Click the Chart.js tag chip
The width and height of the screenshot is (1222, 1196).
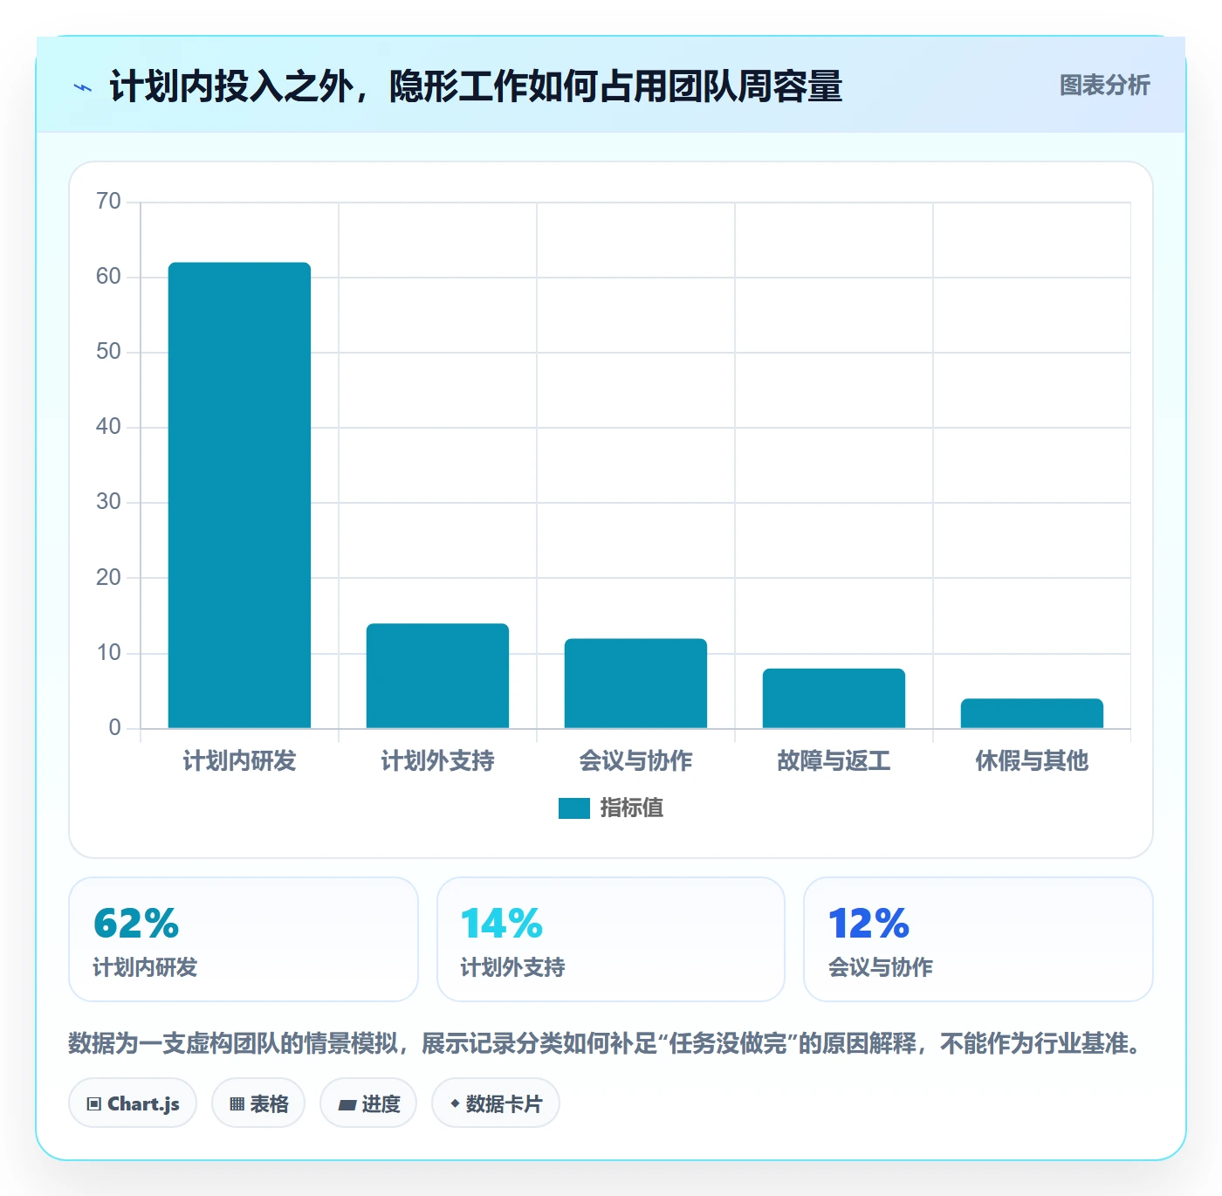[x=133, y=1103]
